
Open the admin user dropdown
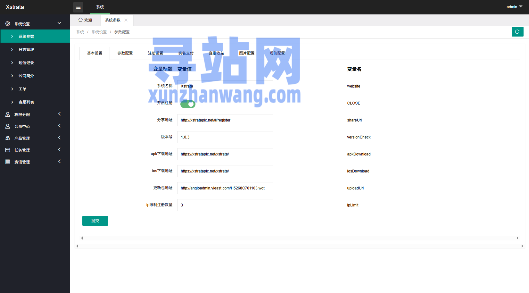(x=514, y=7)
